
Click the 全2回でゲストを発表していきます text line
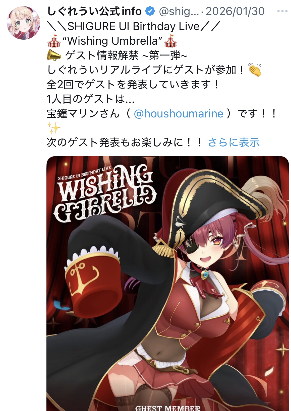point(133,85)
